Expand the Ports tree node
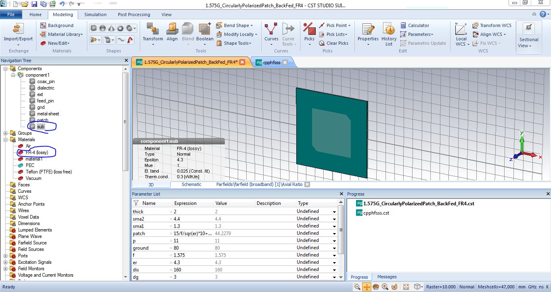Viewport: 551px width, 292px height. [6, 256]
